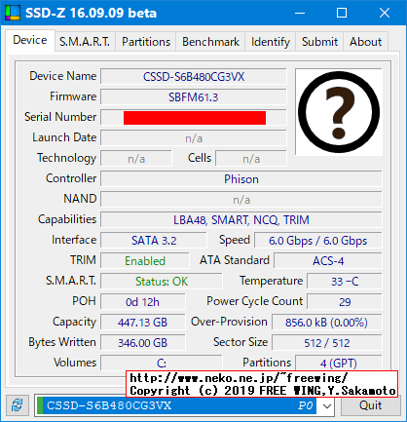Image resolution: width=407 pixels, height=422 pixels.
Task: Click the Launch Date n/a field
Action: 194,138
